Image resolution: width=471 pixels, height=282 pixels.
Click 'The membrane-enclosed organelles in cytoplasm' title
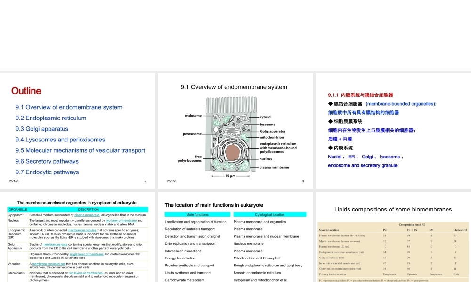(x=77, y=203)
